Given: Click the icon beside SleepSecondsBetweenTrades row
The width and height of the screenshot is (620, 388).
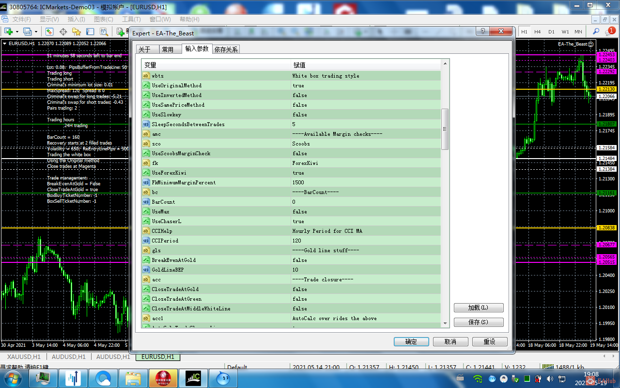Looking at the screenshot, I should pos(146,124).
